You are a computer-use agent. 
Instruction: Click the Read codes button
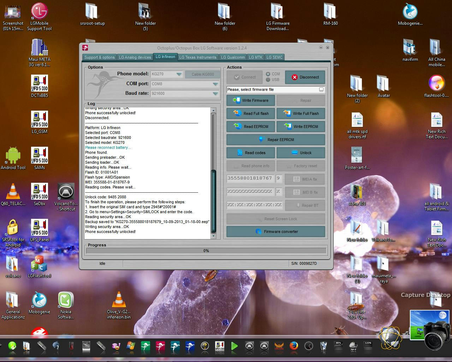click(251, 153)
